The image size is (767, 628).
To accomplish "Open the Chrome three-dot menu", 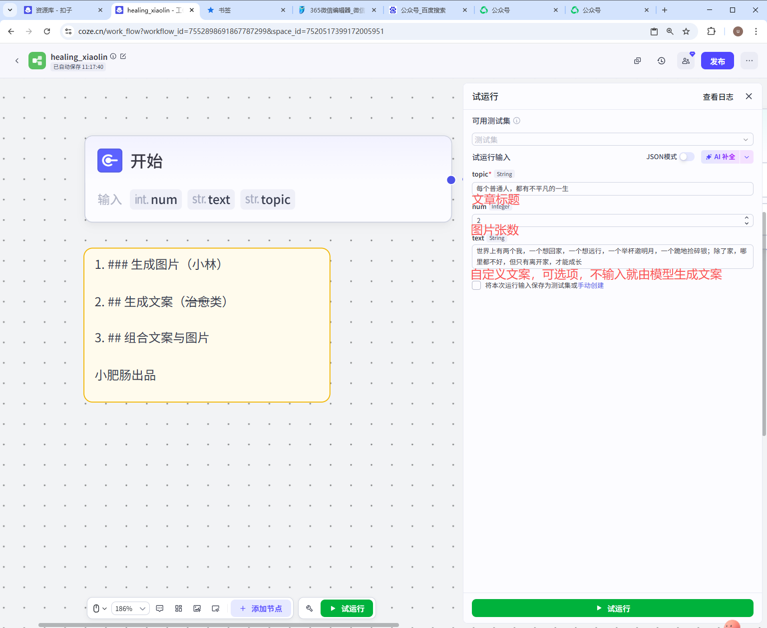I will [x=756, y=31].
